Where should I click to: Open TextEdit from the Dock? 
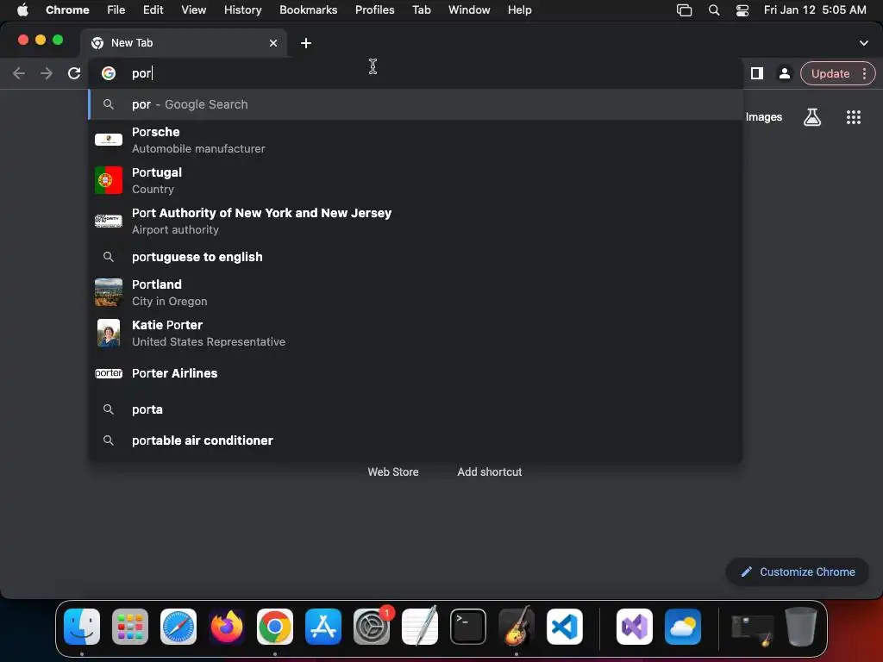[420, 627]
